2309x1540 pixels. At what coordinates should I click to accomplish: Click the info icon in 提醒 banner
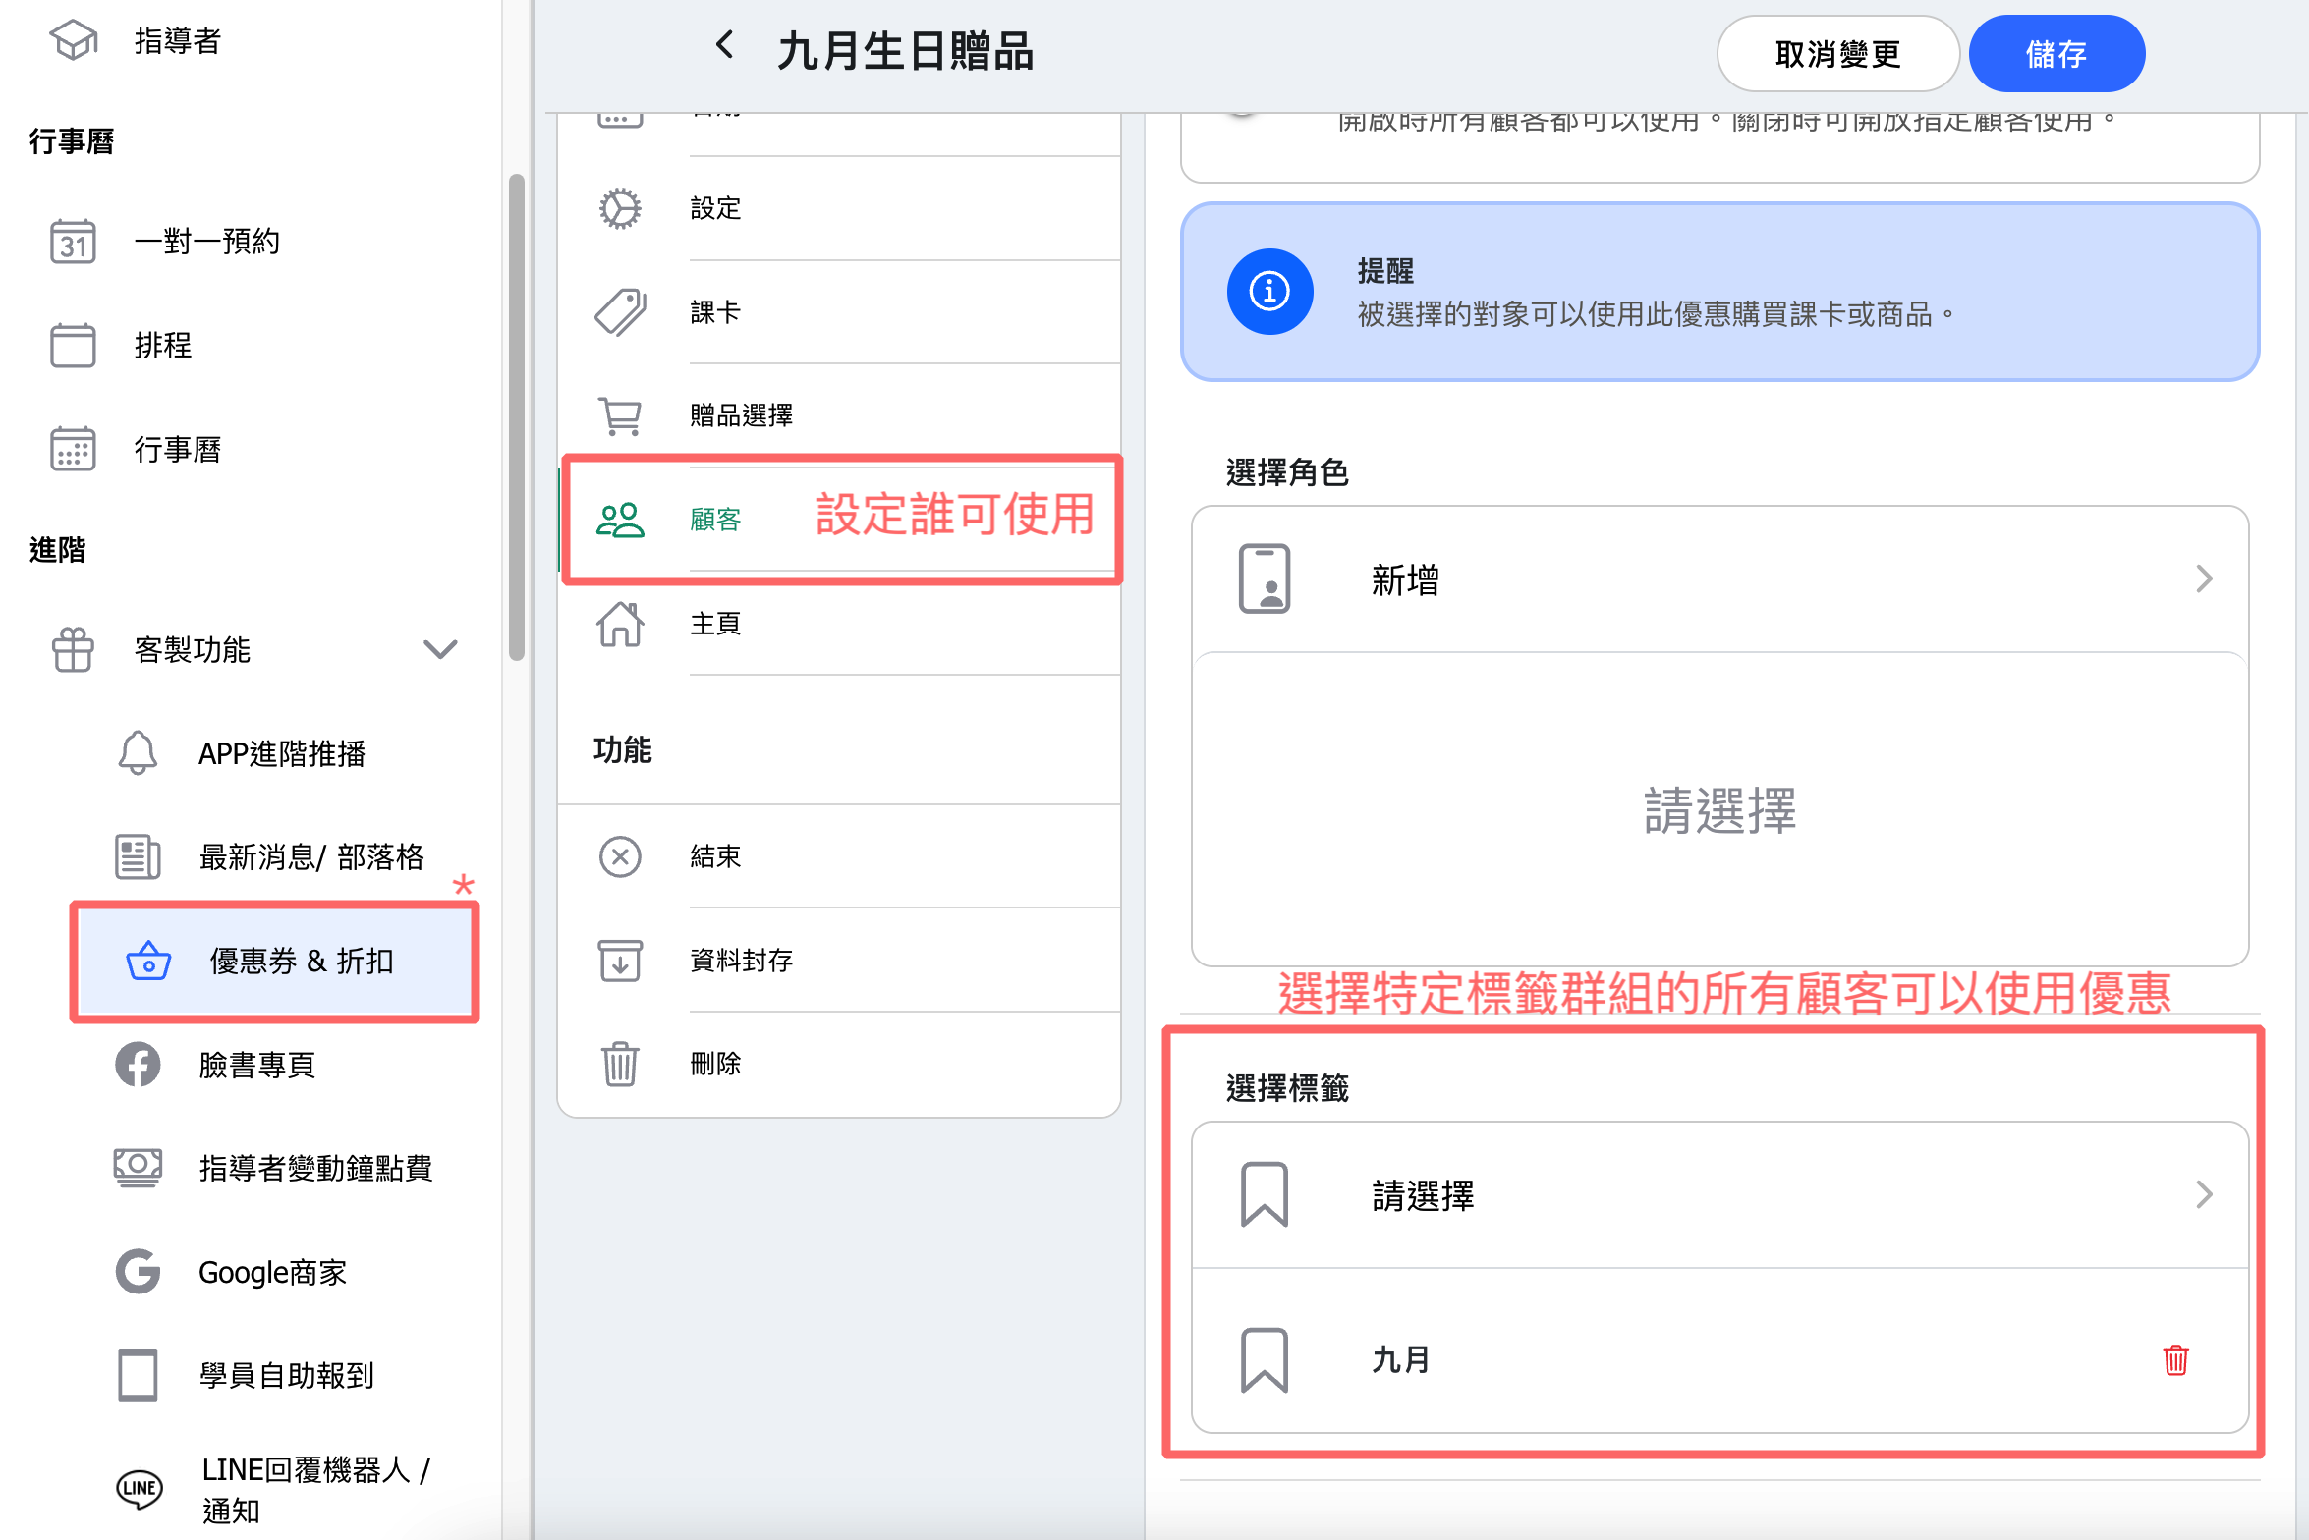coord(1269,292)
